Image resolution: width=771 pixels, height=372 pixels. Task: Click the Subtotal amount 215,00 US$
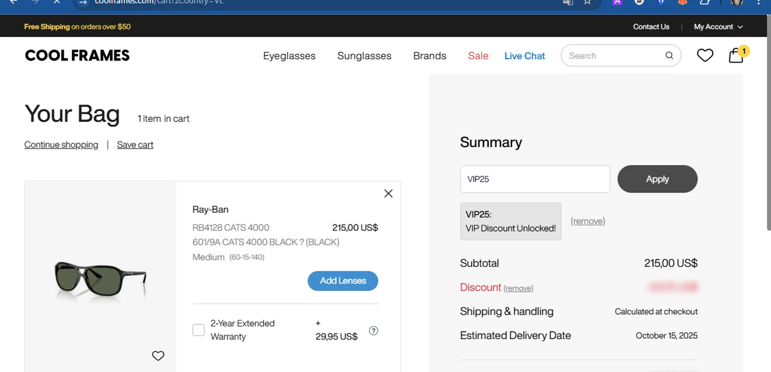coord(671,263)
